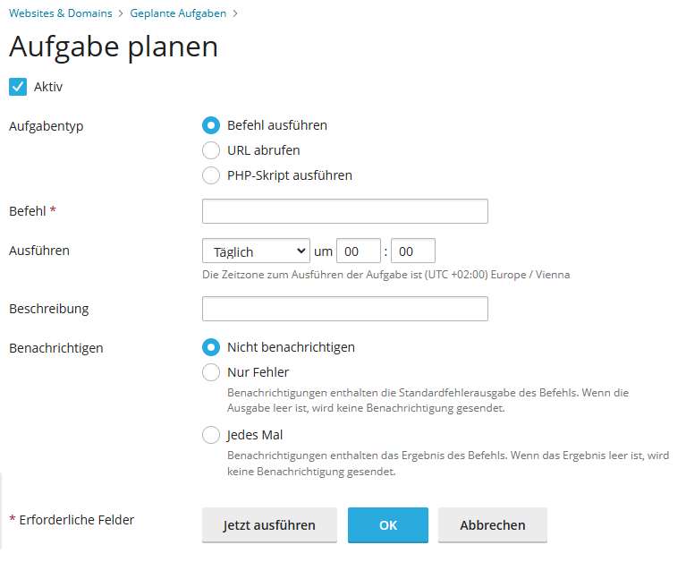Click the Aktiv label text

pyautogui.click(x=48, y=87)
